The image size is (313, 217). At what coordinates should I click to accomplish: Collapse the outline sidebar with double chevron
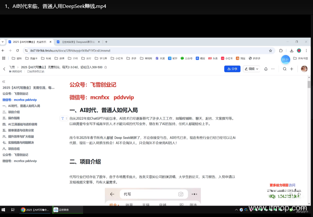click(x=3, y=81)
